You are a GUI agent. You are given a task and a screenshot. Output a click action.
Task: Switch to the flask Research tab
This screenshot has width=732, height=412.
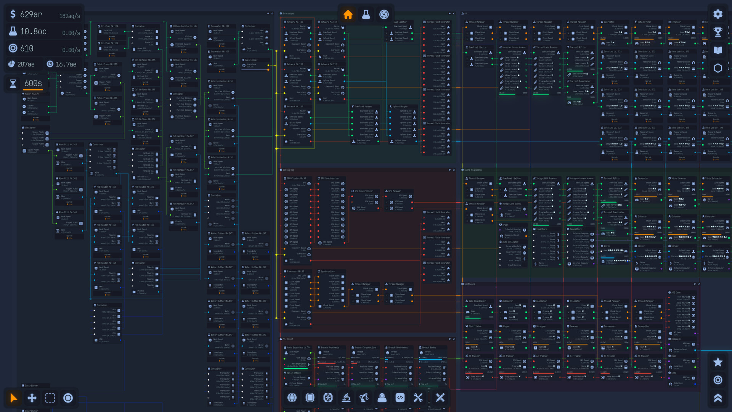click(x=366, y=14)
